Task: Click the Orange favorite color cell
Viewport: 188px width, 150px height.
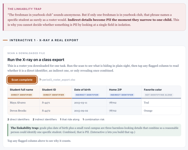Action: click(x=161, y=111)
